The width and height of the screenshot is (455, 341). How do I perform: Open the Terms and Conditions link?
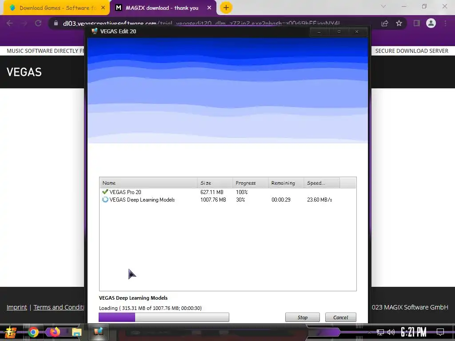tap(59, 307)
